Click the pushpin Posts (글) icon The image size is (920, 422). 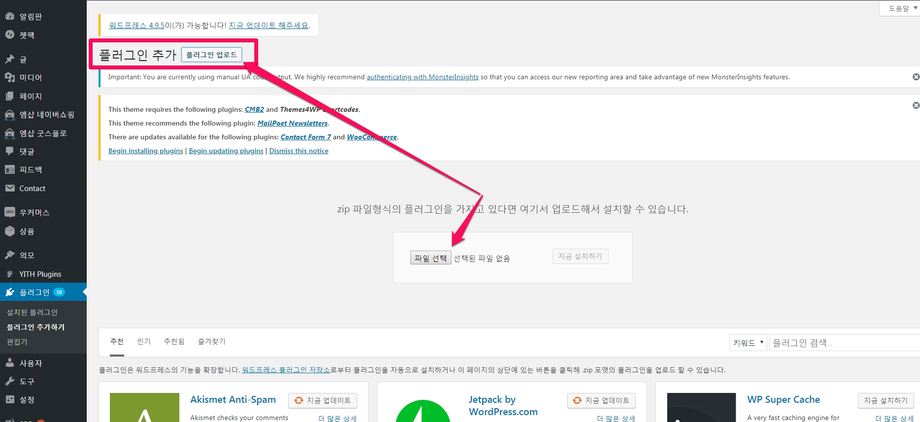(x=10, y=59)
